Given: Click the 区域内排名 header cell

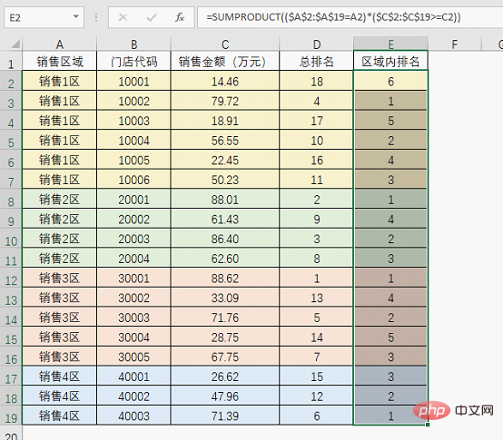Looking at the screenshot, I should [x=390, y=62].
